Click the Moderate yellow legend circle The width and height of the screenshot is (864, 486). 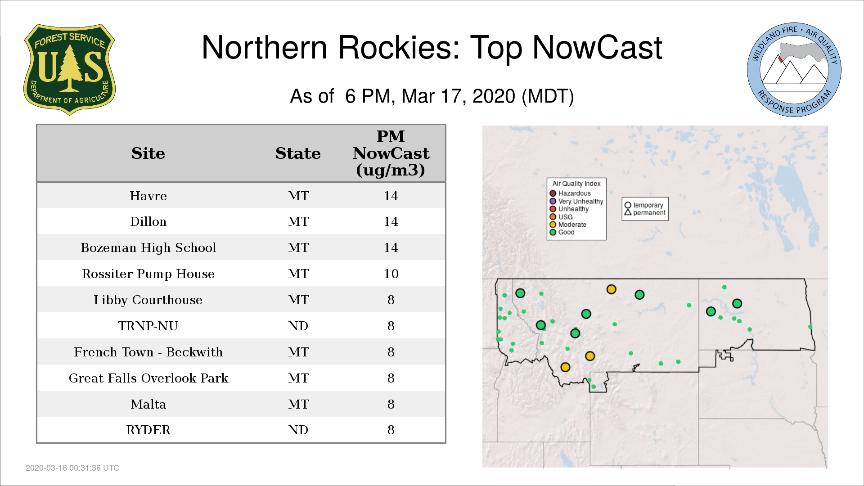point(553,225)
